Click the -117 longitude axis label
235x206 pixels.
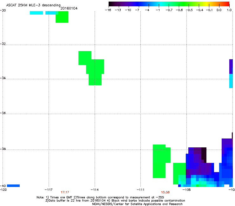click(x=49, y=190)
